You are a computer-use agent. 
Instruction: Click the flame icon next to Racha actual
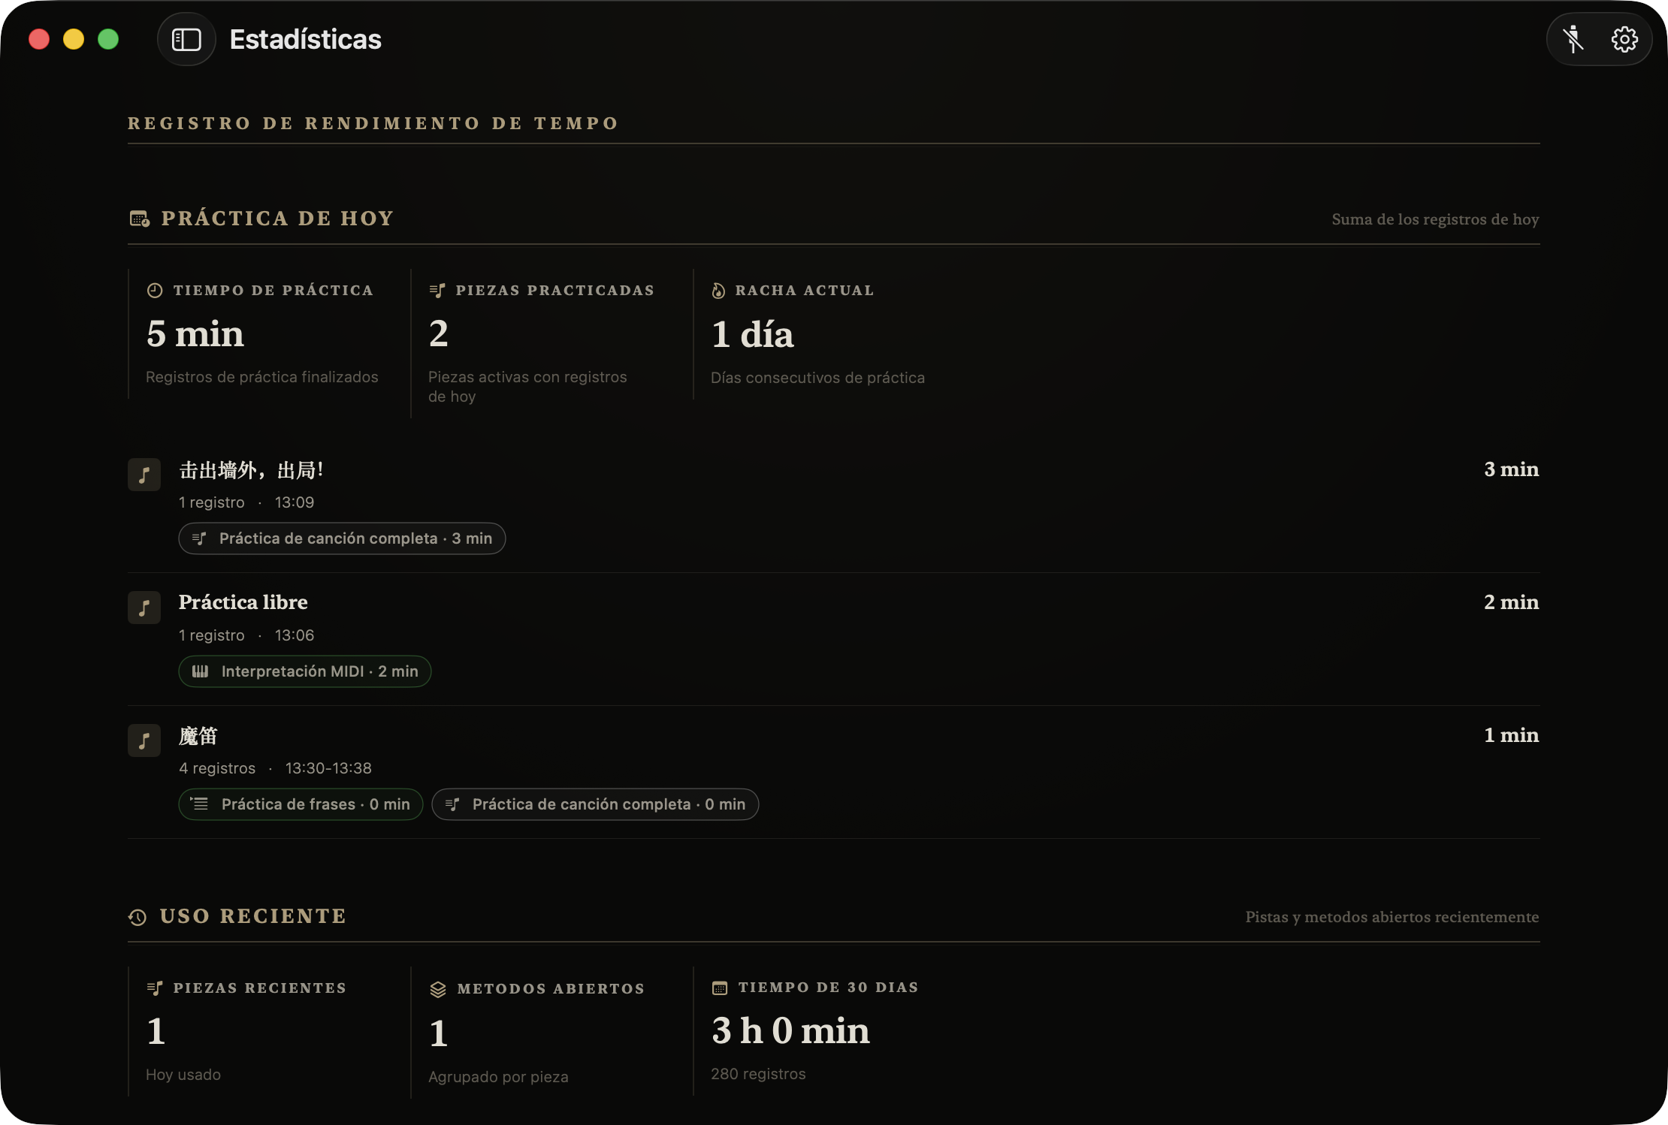pos(718,291)
